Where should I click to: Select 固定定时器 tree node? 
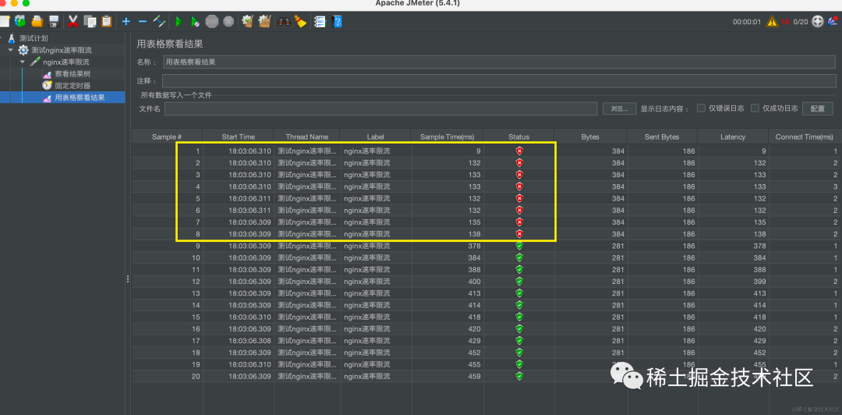point(73,86)
